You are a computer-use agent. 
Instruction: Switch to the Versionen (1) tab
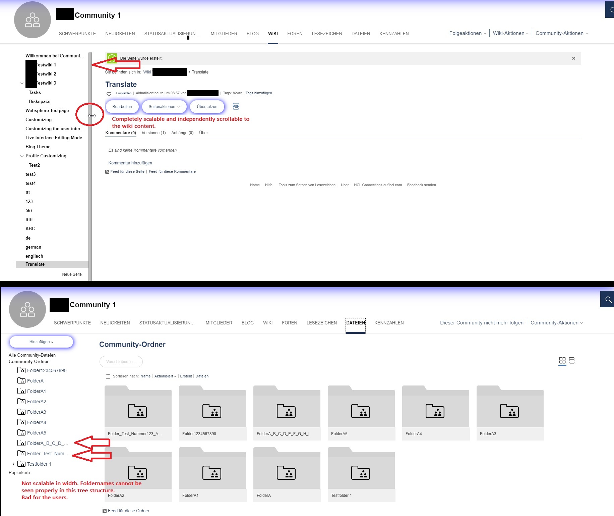click(x=153, y=133)
